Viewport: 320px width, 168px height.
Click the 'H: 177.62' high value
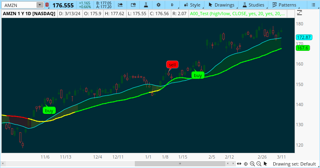click(114, 14)
